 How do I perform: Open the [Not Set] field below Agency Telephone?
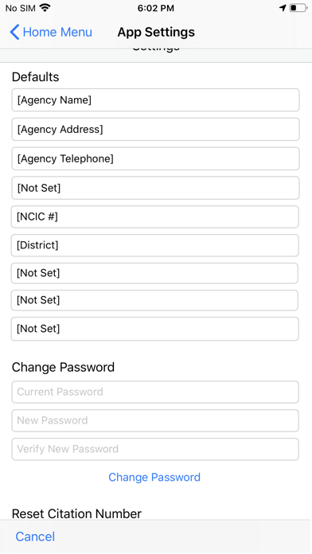point(155,188)
